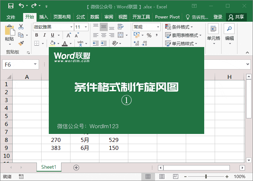This screenshot has height=181, width=253.
Task: Open the font size dropdown
Action: 86,27
